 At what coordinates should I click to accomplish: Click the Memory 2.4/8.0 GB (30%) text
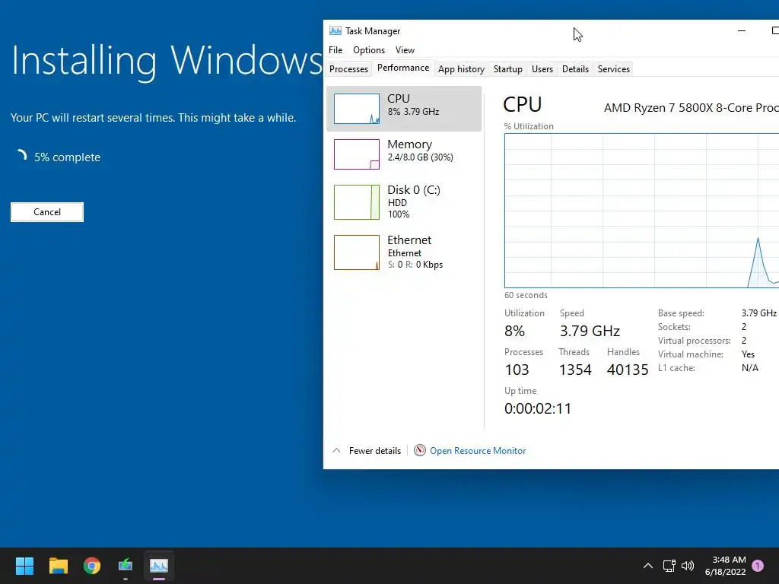420,157
